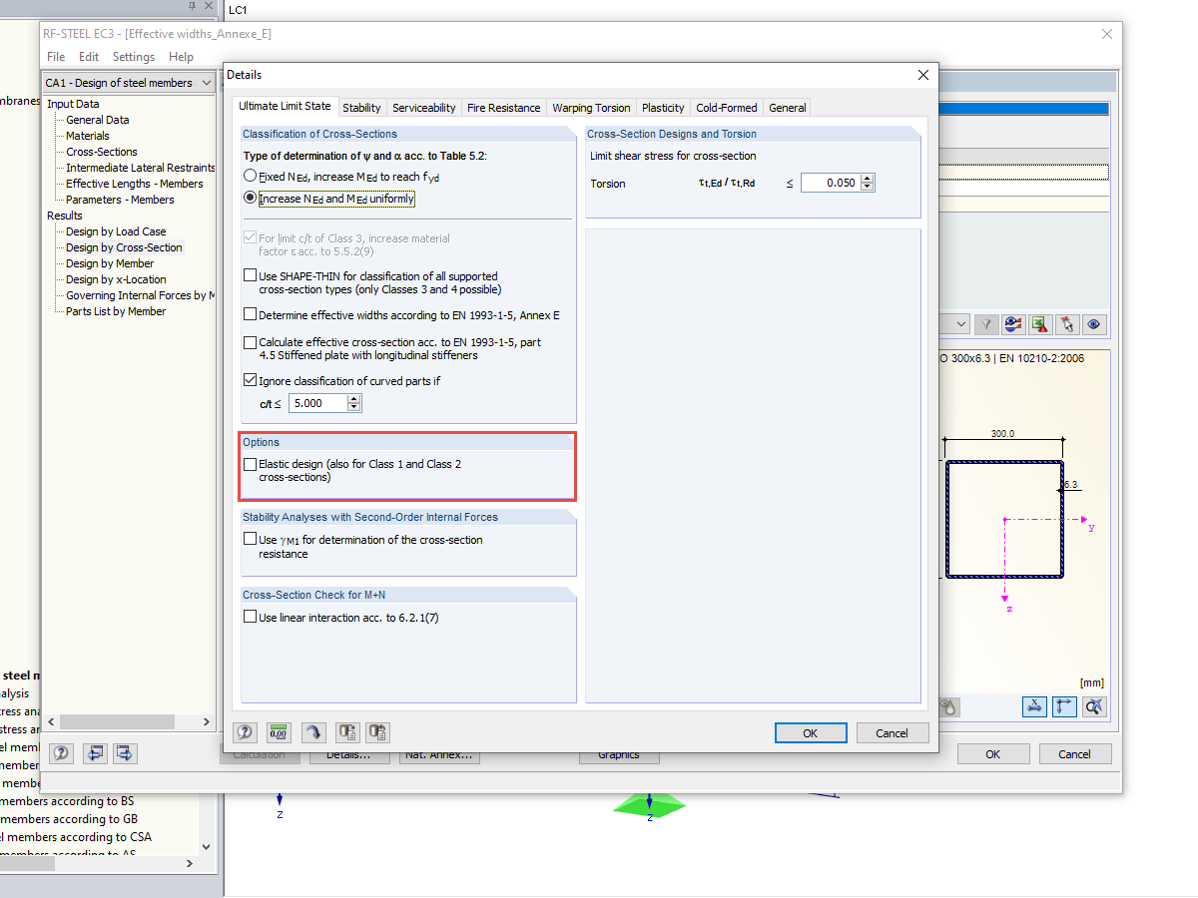The height and width of the screenshot is (898, 1198).
Task: Click the X-dimension display icon below the cross-section
Action: (x=1034, y=706)
